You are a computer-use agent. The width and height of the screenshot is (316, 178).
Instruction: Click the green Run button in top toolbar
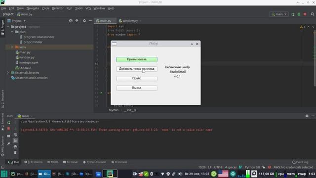point(293,14)
